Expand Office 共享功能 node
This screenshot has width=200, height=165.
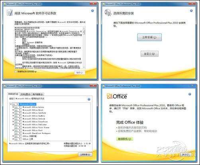[x=13, y=136]
